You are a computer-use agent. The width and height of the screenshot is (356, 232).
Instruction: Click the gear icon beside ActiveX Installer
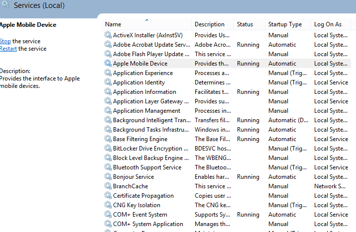(108, 35)
